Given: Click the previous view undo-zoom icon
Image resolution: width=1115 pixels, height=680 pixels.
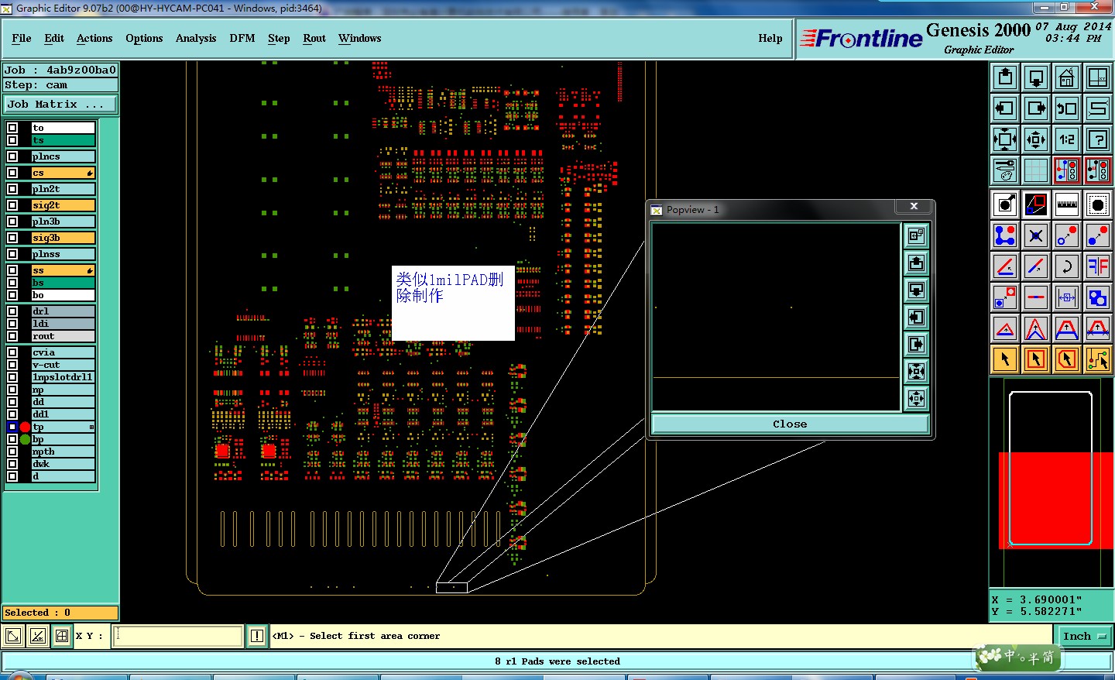Looking at the screenshot, I should click(x=1067, y=108).
